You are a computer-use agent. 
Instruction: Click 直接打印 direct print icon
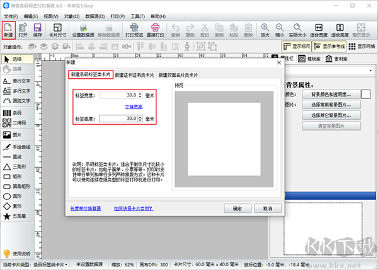click(x=156, y=30)
